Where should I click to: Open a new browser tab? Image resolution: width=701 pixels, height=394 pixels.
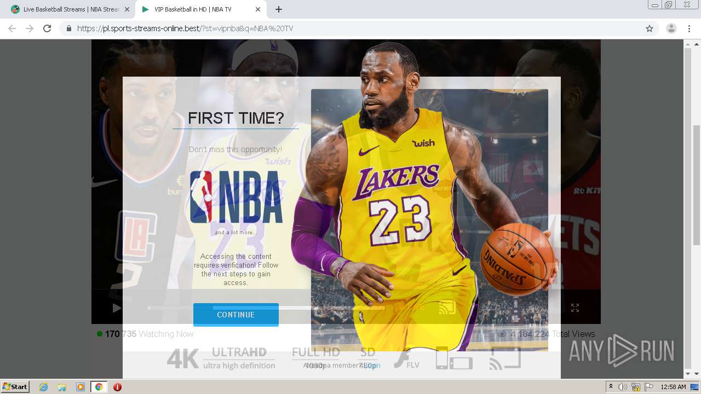tap(278, 9)
